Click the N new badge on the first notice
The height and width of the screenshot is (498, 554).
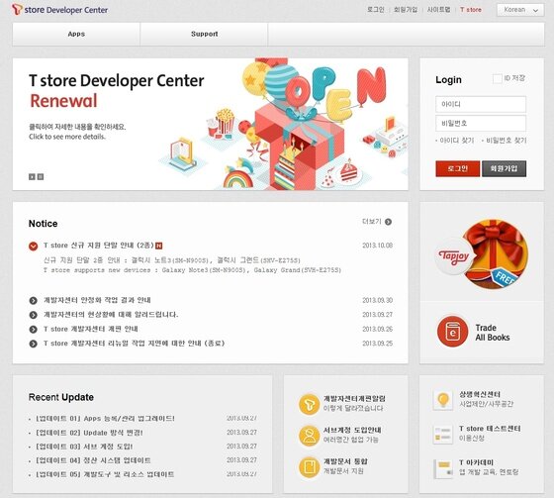click(x=159, y=246)
